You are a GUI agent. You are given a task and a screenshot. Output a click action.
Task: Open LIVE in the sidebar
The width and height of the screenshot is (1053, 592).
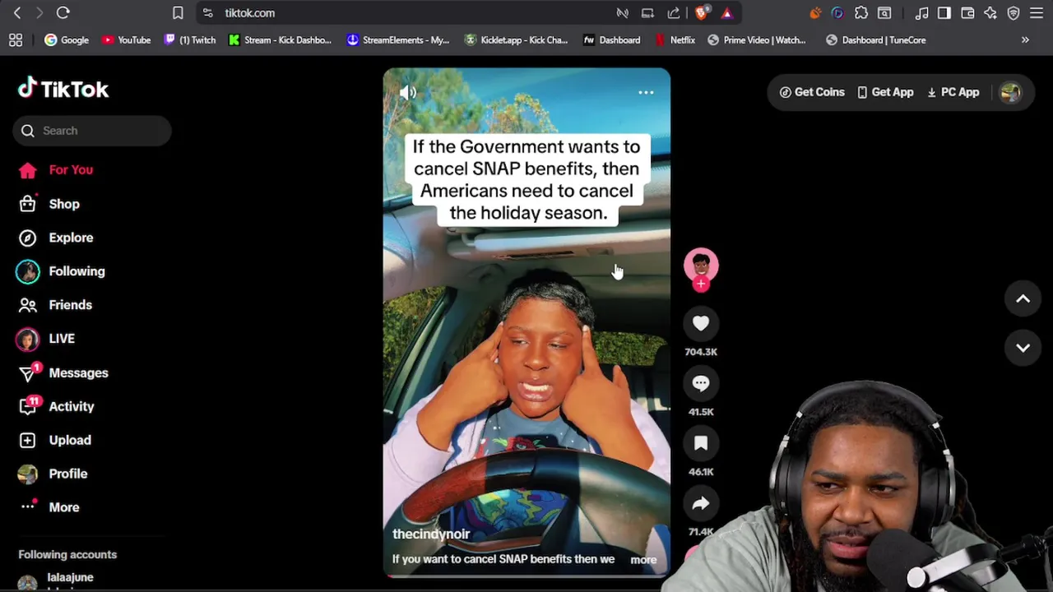tap(47, 339)
